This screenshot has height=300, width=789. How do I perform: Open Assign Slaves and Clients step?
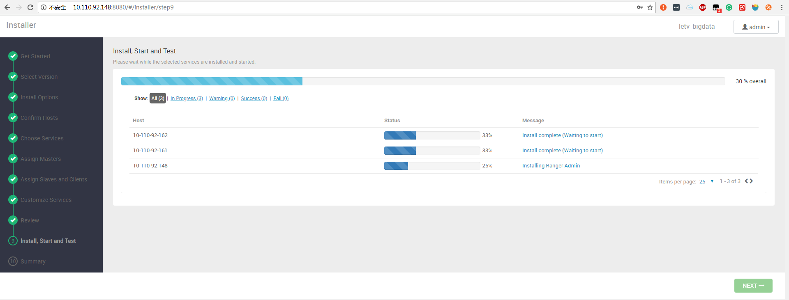point(54,179)
